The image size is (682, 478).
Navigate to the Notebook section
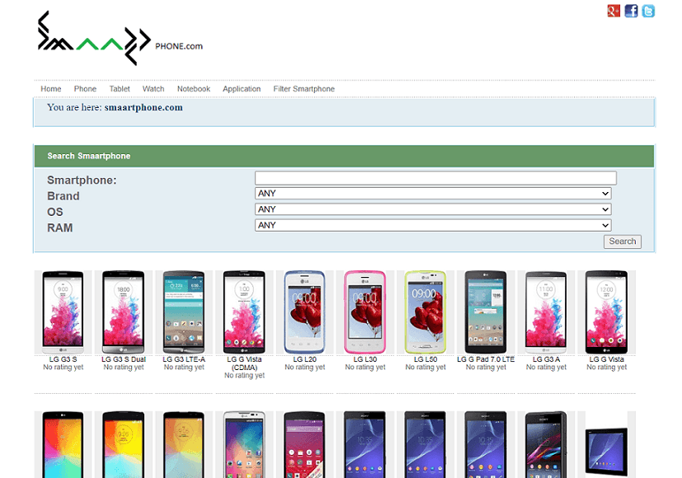tap(193, 88)
